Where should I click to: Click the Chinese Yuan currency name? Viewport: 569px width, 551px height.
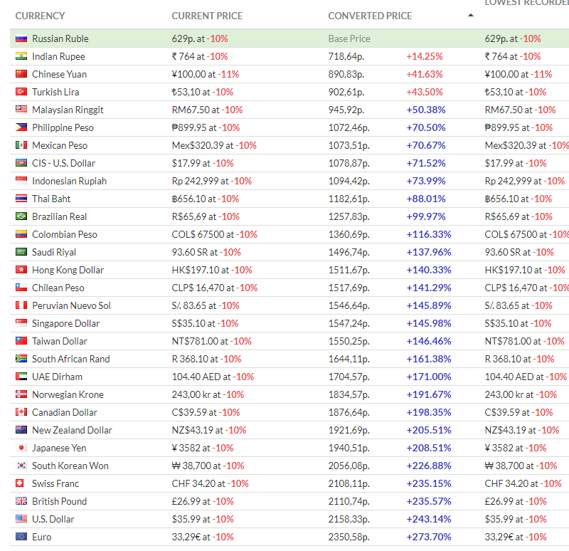pos(59,74)
